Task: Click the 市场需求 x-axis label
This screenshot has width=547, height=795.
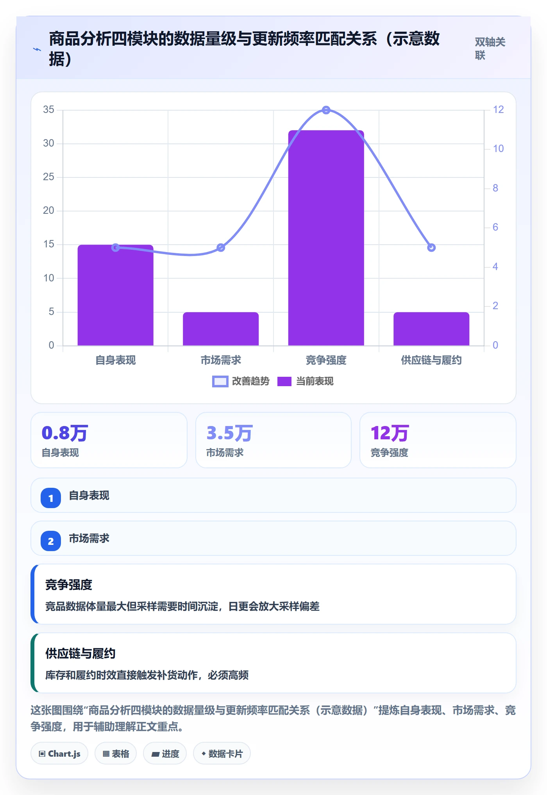Action: [x=221, y=360]
